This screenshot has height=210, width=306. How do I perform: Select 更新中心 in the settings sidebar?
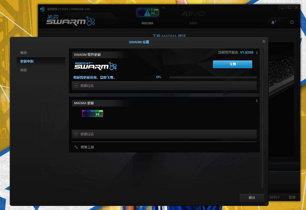[x=41, y=61]
